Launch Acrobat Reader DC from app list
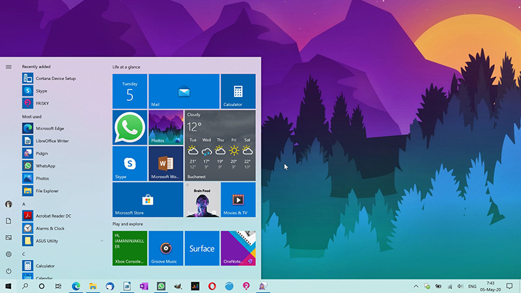The image size is (521, 293). click(63, 216)
